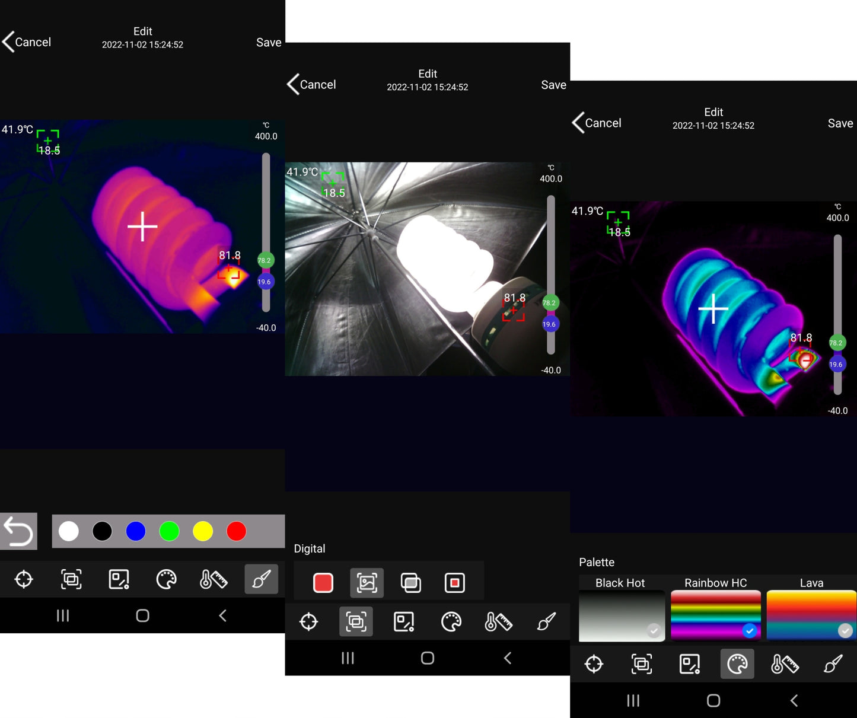Tap Cancel on the Digital screen
This screenshot has width=857, height=718.
pos(311,85)
